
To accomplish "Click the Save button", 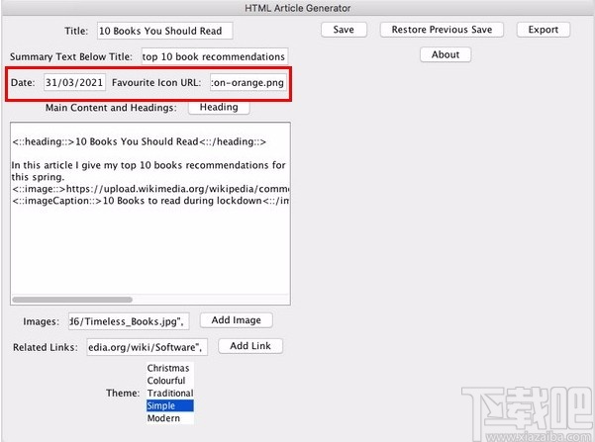I will click(x=344, y=30).
